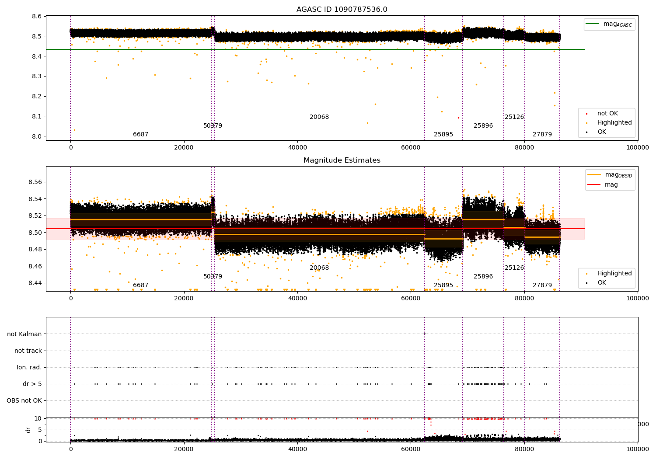Click the 'Ion. rad.' y-axis label
The width and height of the screenshot is (656, 459).
29,368
